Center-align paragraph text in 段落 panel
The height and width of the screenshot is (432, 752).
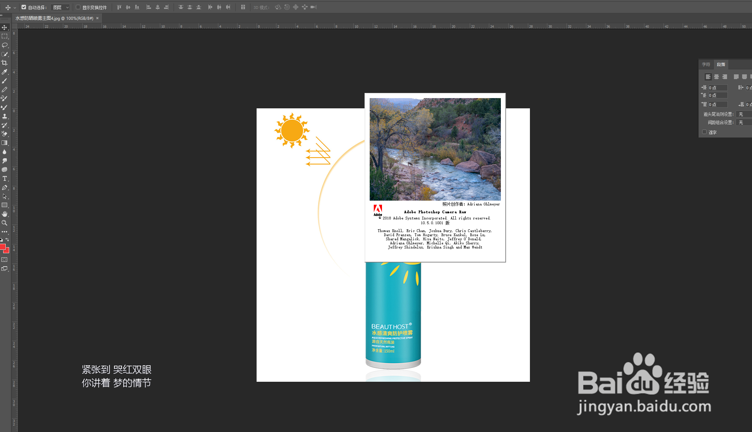[716, 77]
